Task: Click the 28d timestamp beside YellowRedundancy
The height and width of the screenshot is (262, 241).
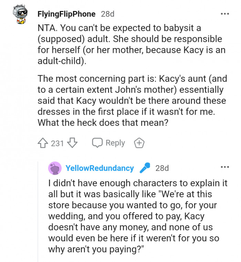Action: pos(162,168)
